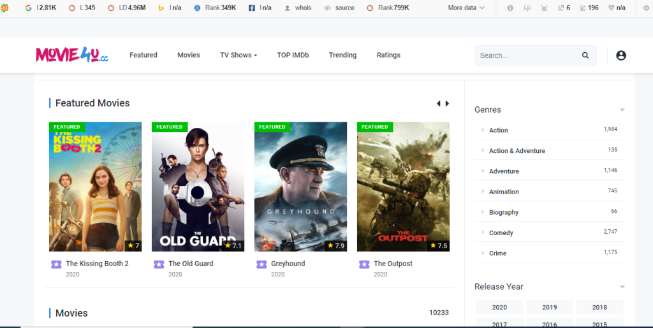Expand More data dropdown
The height and width of the screenshot is (328, 653).
click(466, 8)
